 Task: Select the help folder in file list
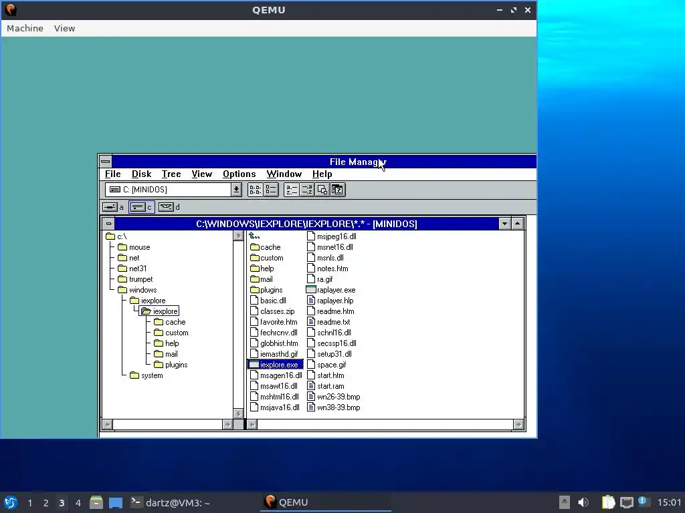pos(262,269)
